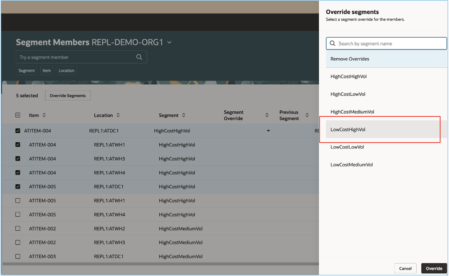Expand the REPL-DEMO-ORG1 organization chevron
This screenshot has width=449, height=276.
(x=169, y=42)
